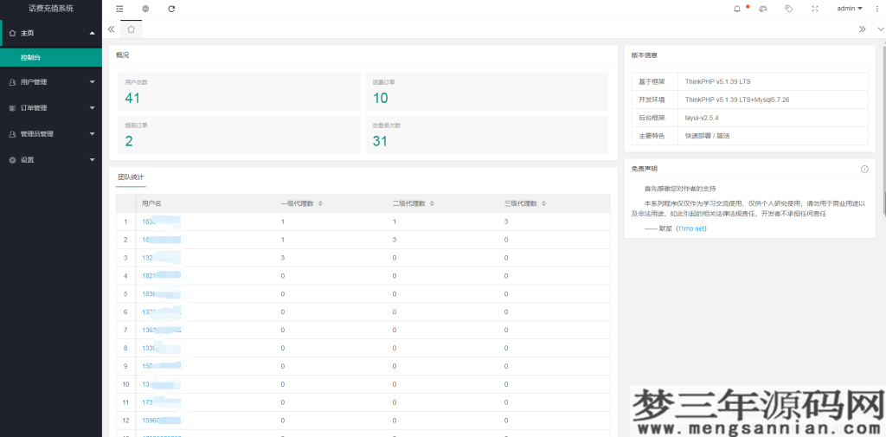Click the user icon beside 用户管理
This screenshot has height=437, width=886.
(x=12, y=82)
